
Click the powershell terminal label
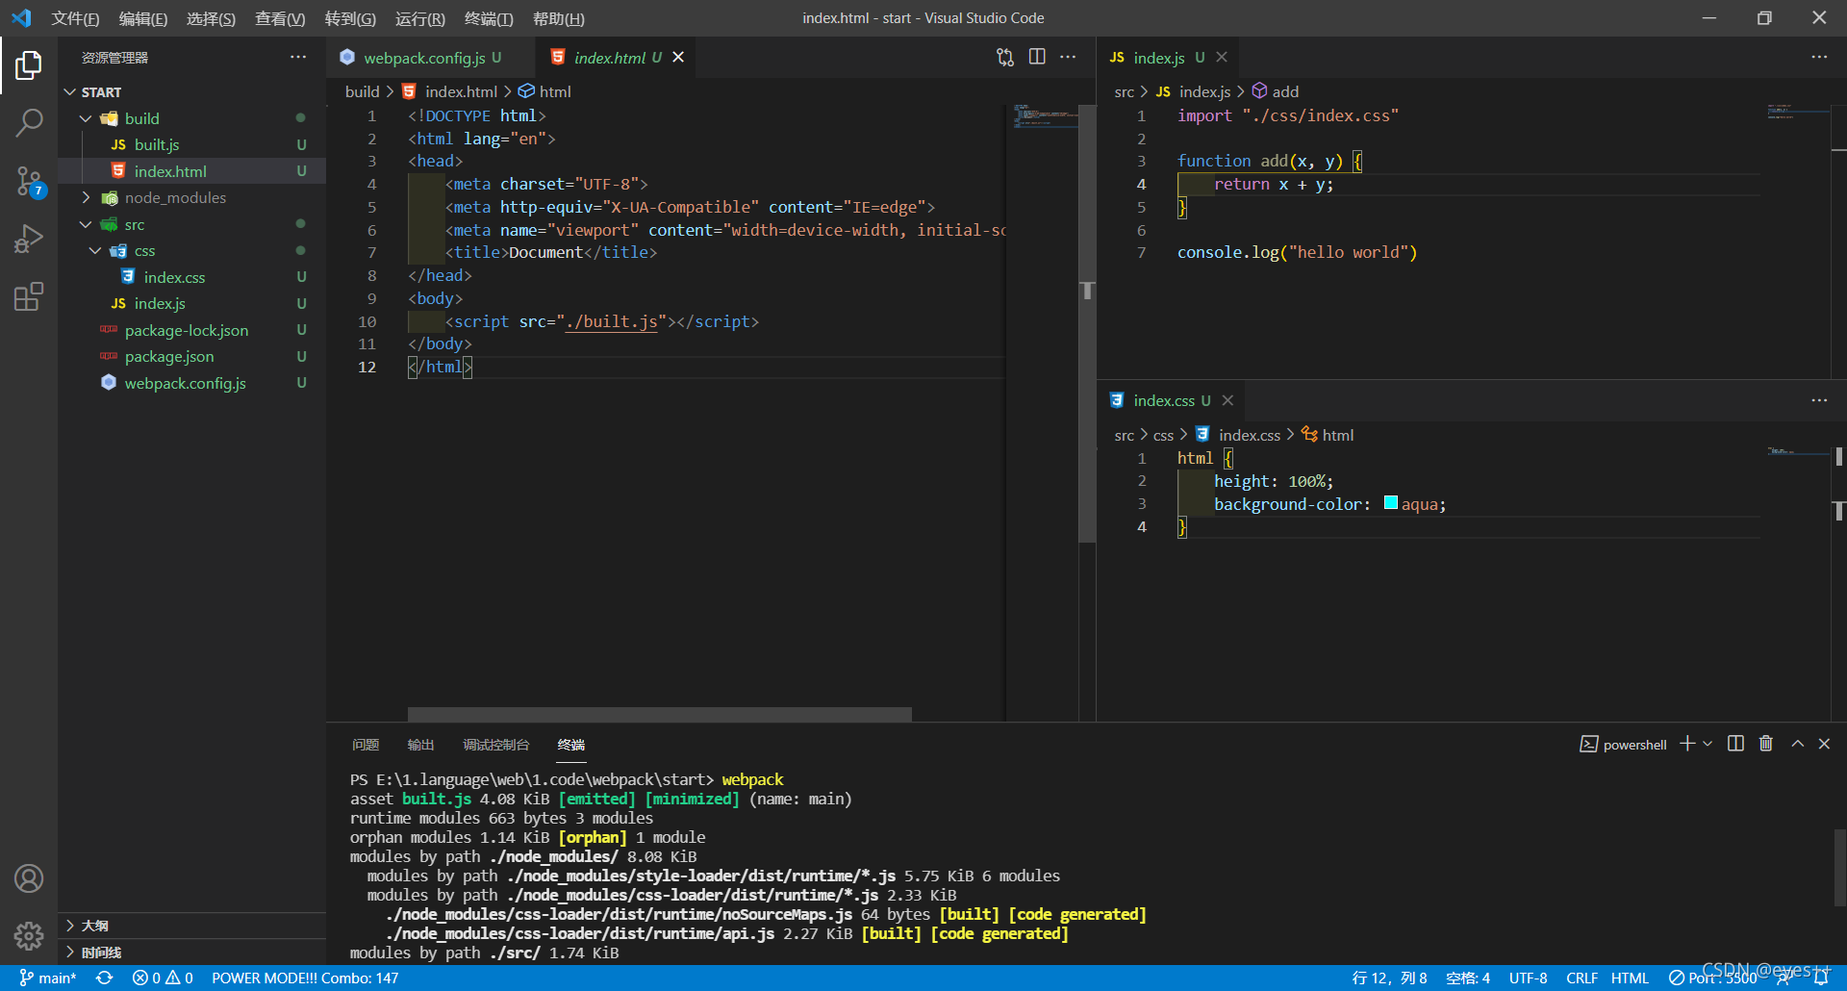(x=1624, y=744)
